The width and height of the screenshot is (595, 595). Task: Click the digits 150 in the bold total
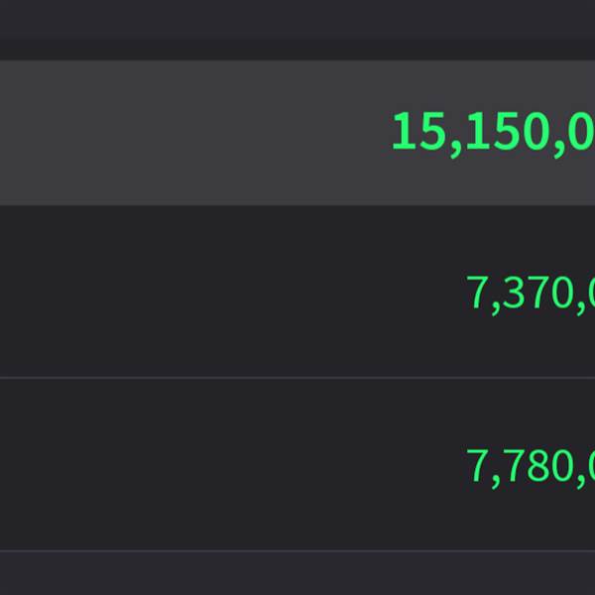tap(508, 131)
